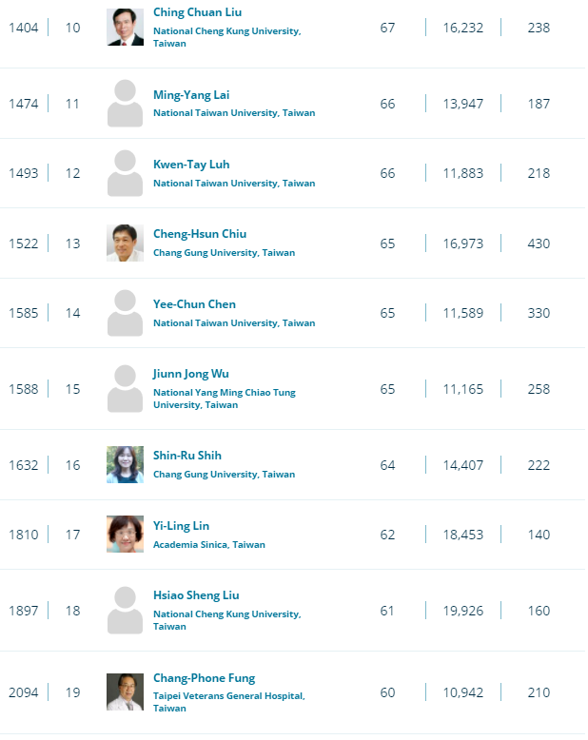Open the Ming-Yang Lai name link
The height and width of the screenshot is (740, 588).
click(191, 95)
